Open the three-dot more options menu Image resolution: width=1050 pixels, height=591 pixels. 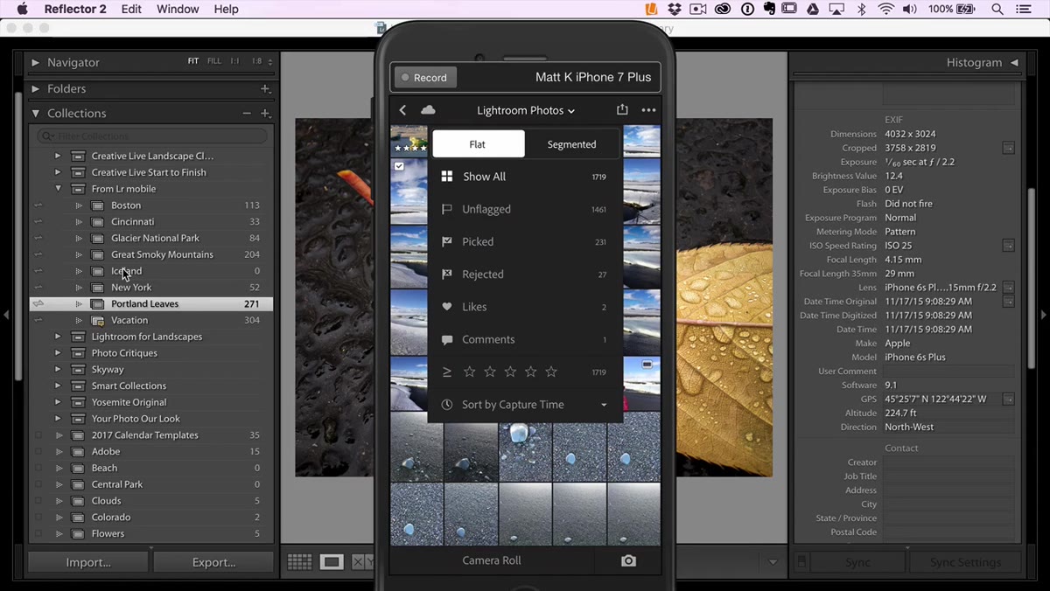click(x=648, y=110)
